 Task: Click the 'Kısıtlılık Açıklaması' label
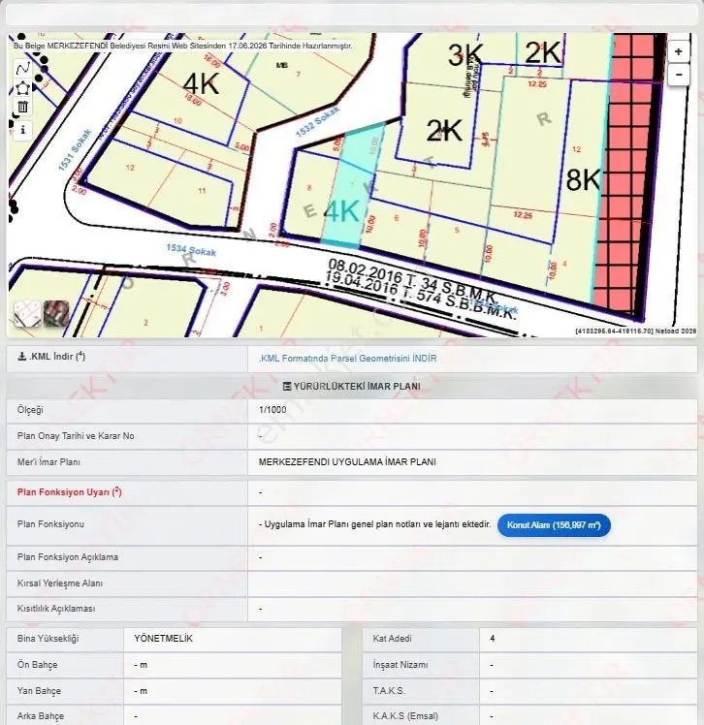56,609
